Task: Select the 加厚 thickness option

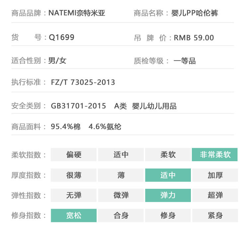Action: point(215,175)
